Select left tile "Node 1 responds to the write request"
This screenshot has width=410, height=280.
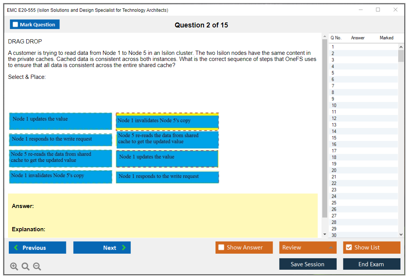pyautogui.click(x=61, y=139)
